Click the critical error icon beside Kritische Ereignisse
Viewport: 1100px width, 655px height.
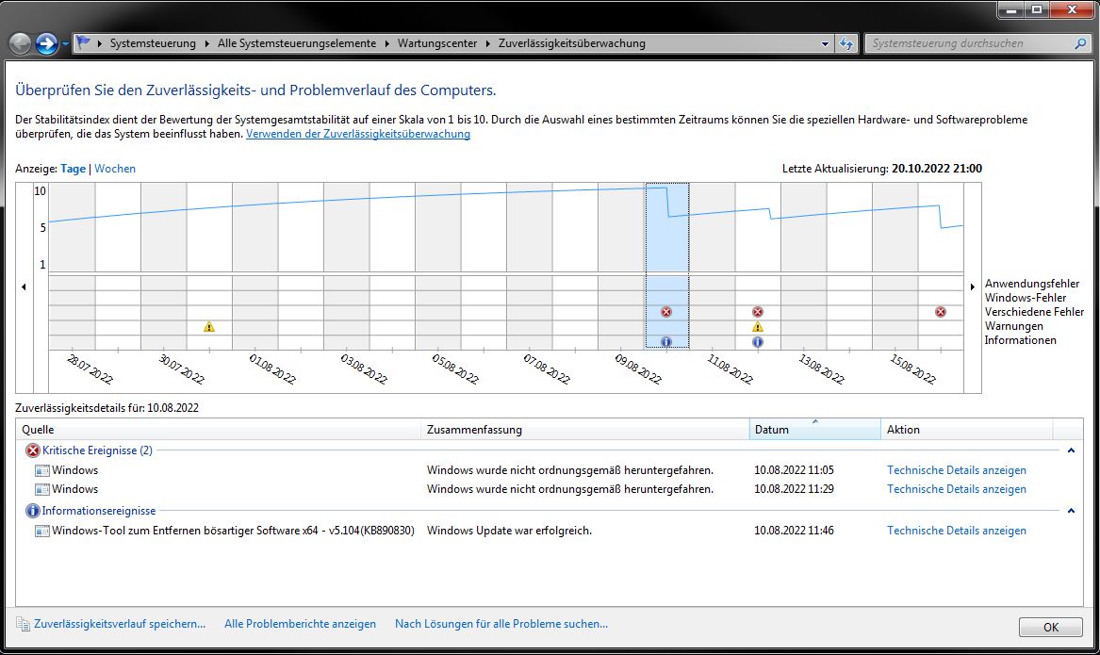(32, 450)
